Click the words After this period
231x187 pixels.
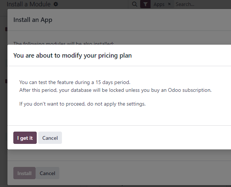[x=38, y=90]
